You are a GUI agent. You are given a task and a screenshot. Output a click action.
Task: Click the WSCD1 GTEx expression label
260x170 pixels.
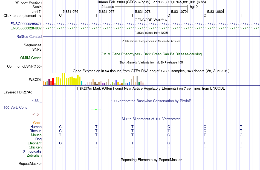tap(35, 80)
